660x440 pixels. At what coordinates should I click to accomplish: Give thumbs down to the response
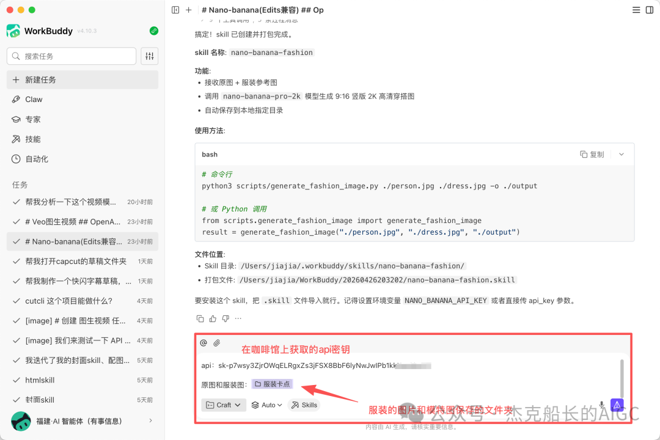[x=226, y=319]
